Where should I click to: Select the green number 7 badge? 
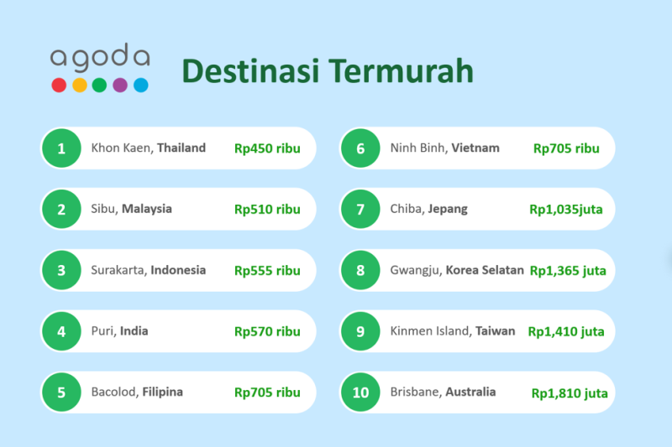[x=360, y=209]
